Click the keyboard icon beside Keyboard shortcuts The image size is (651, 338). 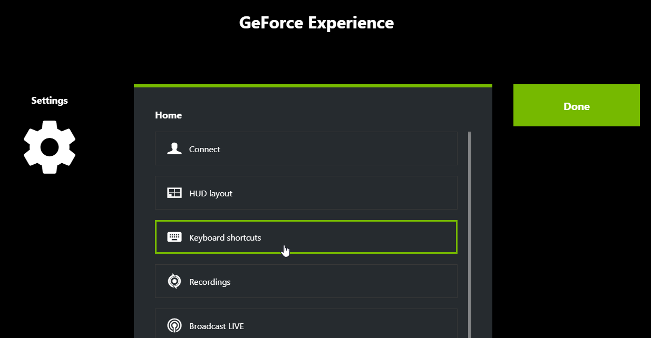point(174,237)
